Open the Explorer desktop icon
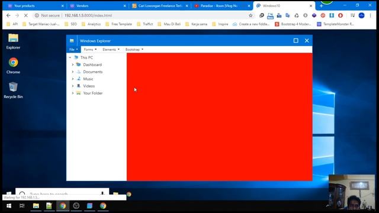The height and width of the screenshot is (213, 379). (13, 41)
